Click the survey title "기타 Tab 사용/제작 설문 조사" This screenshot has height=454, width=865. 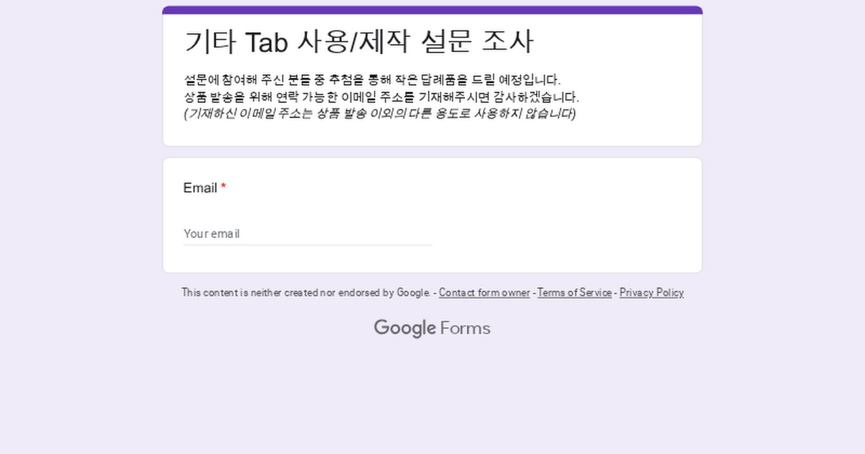tap(358, 42)
